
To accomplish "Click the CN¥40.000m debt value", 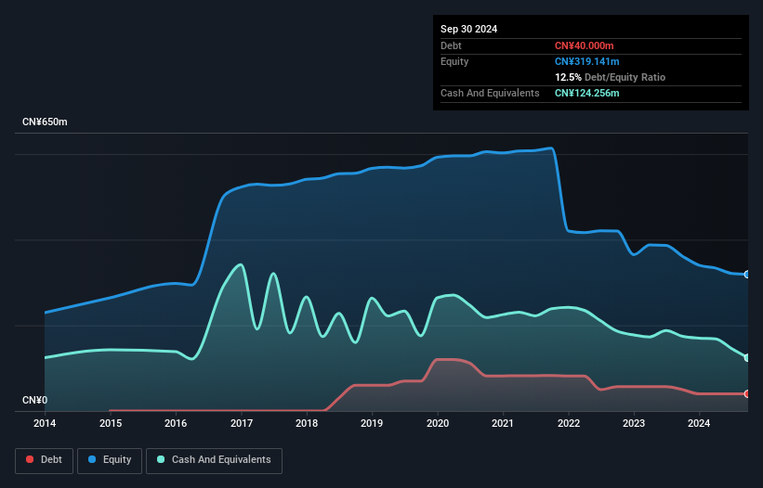I will click(584, 45).
